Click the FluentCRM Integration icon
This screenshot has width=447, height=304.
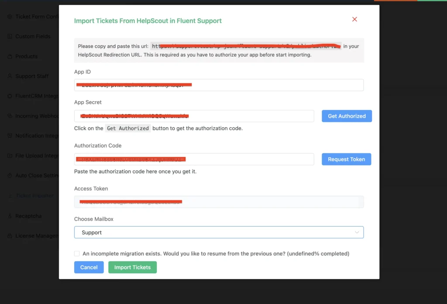10,96
